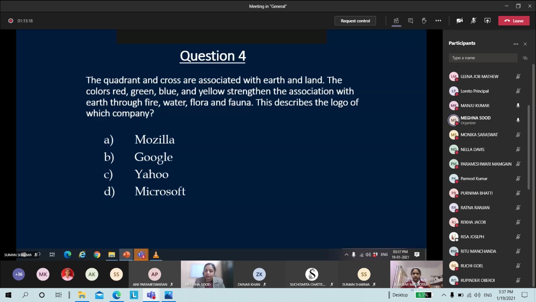Screen dimensions: 536x302
Task: Open the meeting chat conversation
Action: 410,21
